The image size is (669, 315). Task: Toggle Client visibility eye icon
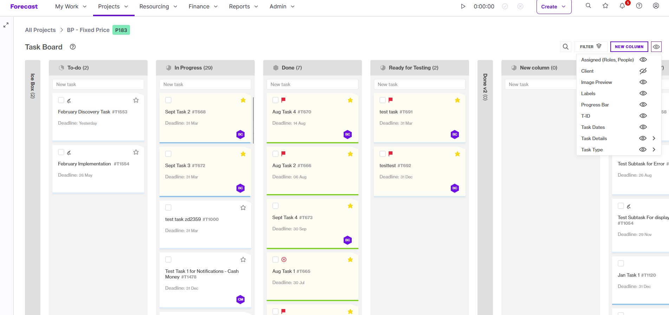pos(643,71)
